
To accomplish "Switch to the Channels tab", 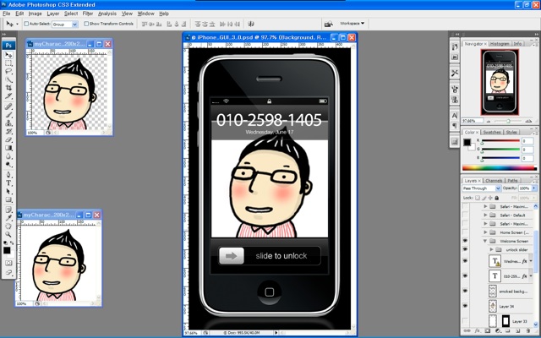I will [x=494, y=180].
